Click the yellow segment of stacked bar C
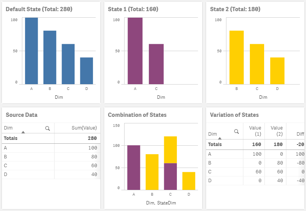306x211 pixels. pyautogui.click(x=170, y=150)
